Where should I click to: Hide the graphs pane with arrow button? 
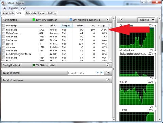pyautogui.click(x=121, y=20)
